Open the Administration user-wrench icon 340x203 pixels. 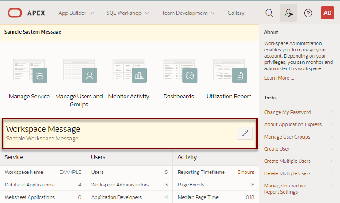(288, 13)
